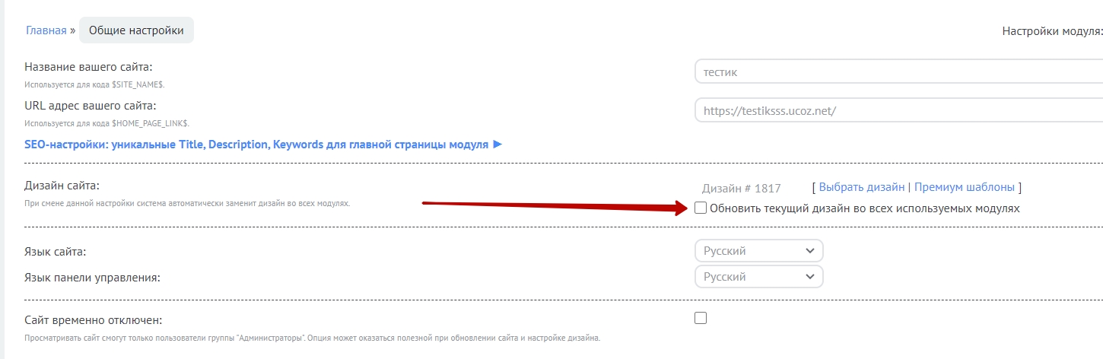
Task: Click the Сайт временно отключен label text
Action: tap(94, 320)
